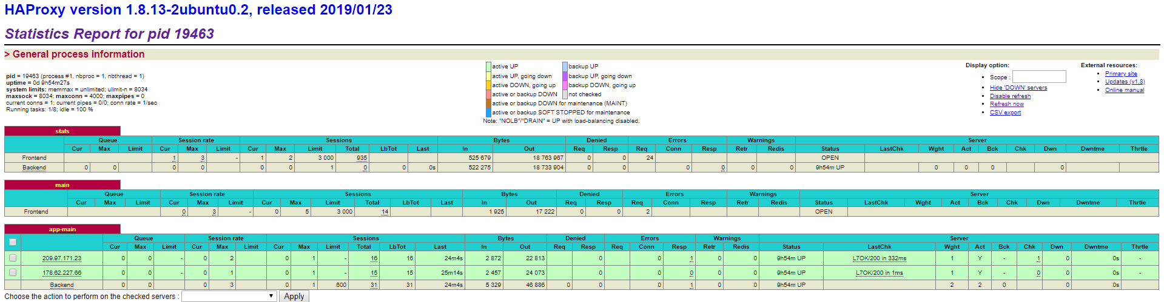Click the 'active or backup DOWN' legend swatch

click(x=488, y=94)
